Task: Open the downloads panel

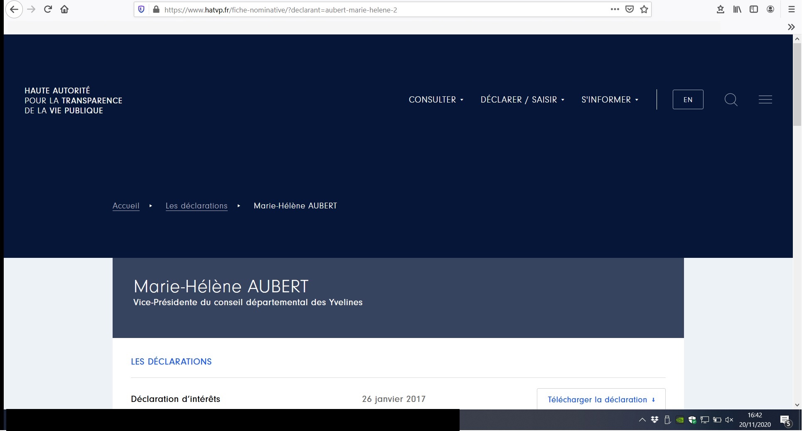Action: click(721, 9)
